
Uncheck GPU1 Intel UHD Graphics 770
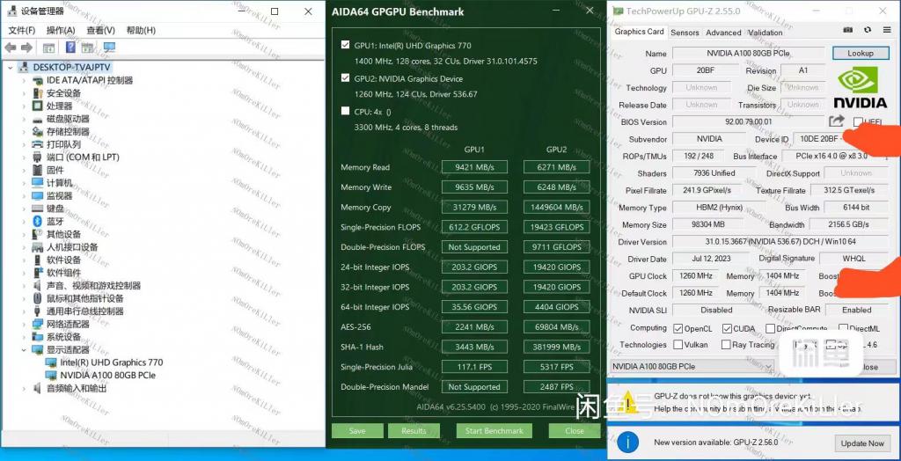(x=346, y=44)
